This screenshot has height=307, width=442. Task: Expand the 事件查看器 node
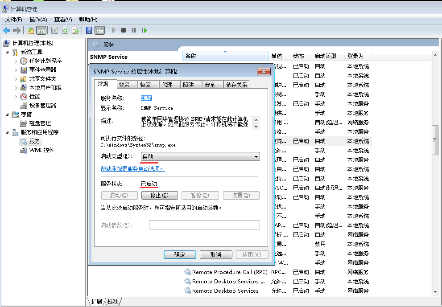click(x=16, y=70)
